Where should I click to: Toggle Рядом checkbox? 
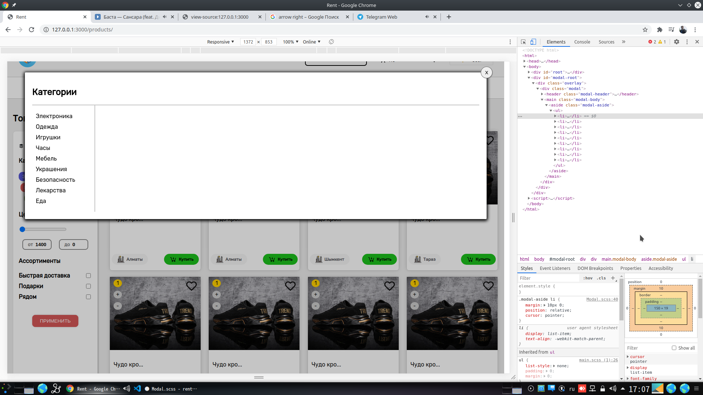pyautogui.click(x=88, y=297)
